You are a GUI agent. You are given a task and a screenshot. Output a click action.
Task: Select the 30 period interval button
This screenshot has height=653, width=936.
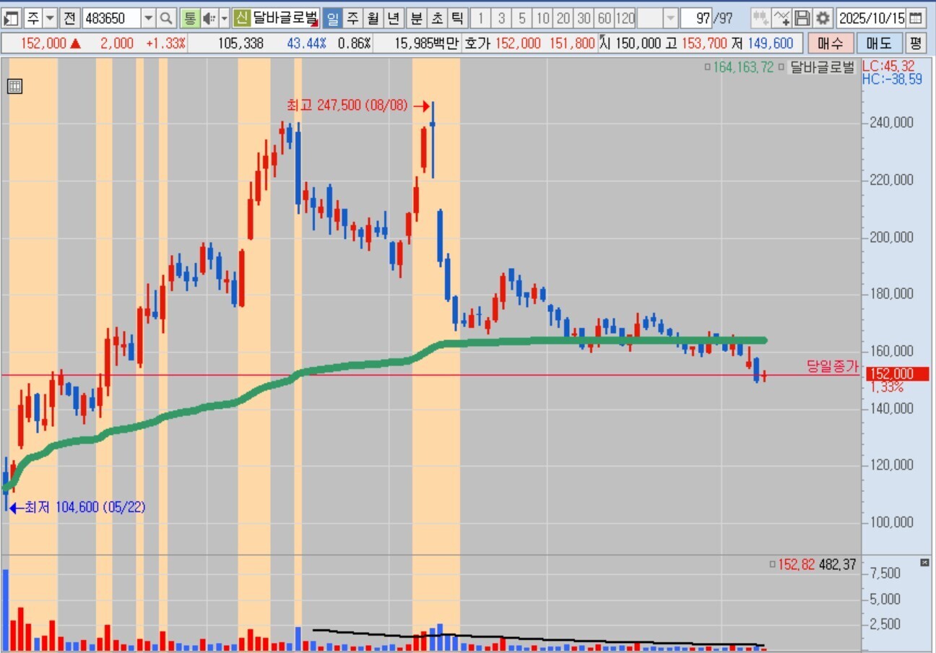click(585, 18)
